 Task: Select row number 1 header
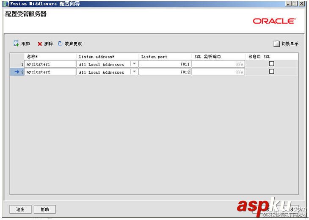pyautogui.click(x=17, y=64)
